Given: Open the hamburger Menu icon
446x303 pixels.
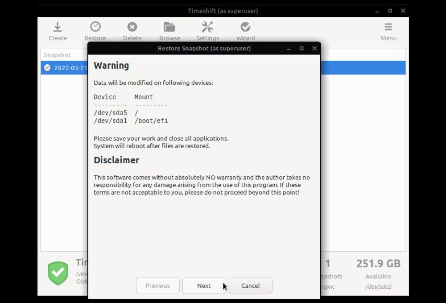Looking at the screenshot, I should 388,27.
